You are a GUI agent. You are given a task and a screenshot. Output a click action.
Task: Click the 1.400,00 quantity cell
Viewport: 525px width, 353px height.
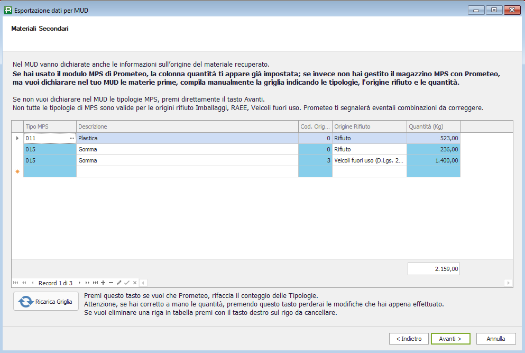433,160
